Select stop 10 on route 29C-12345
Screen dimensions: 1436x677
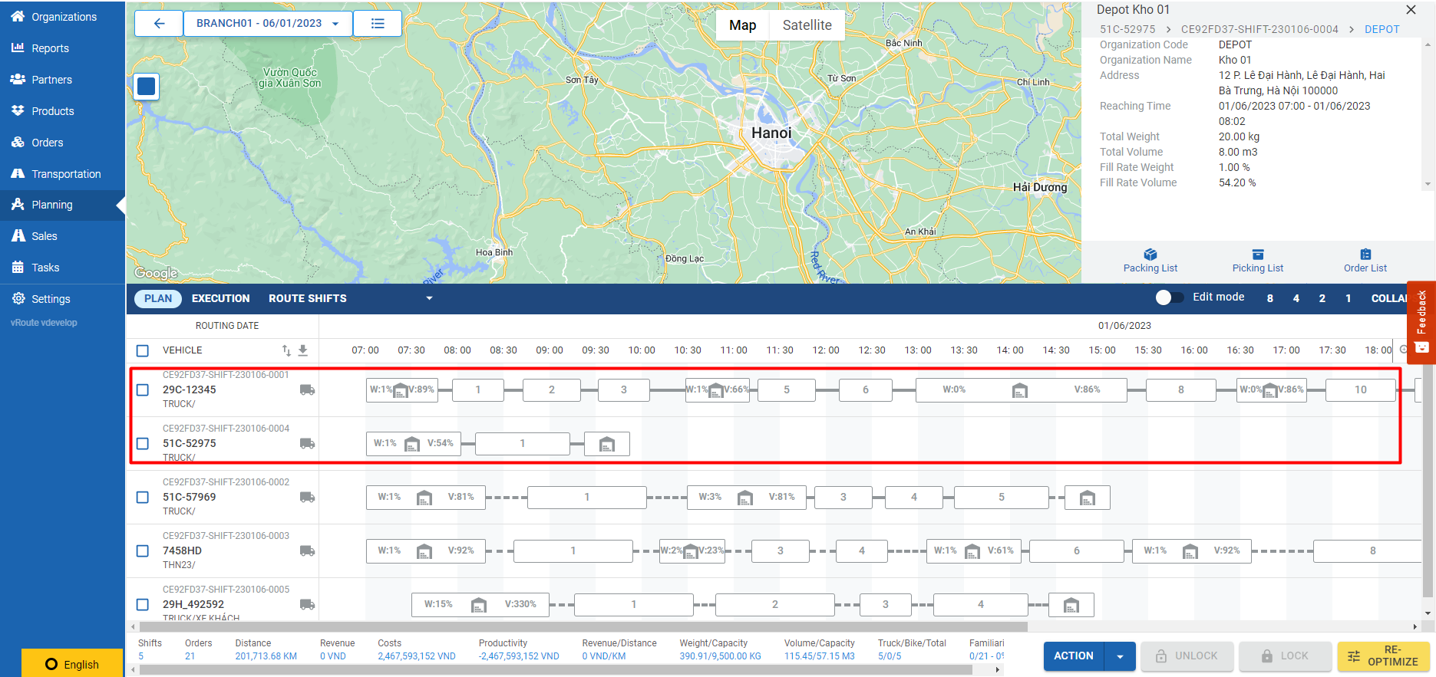pos(1361,390)
